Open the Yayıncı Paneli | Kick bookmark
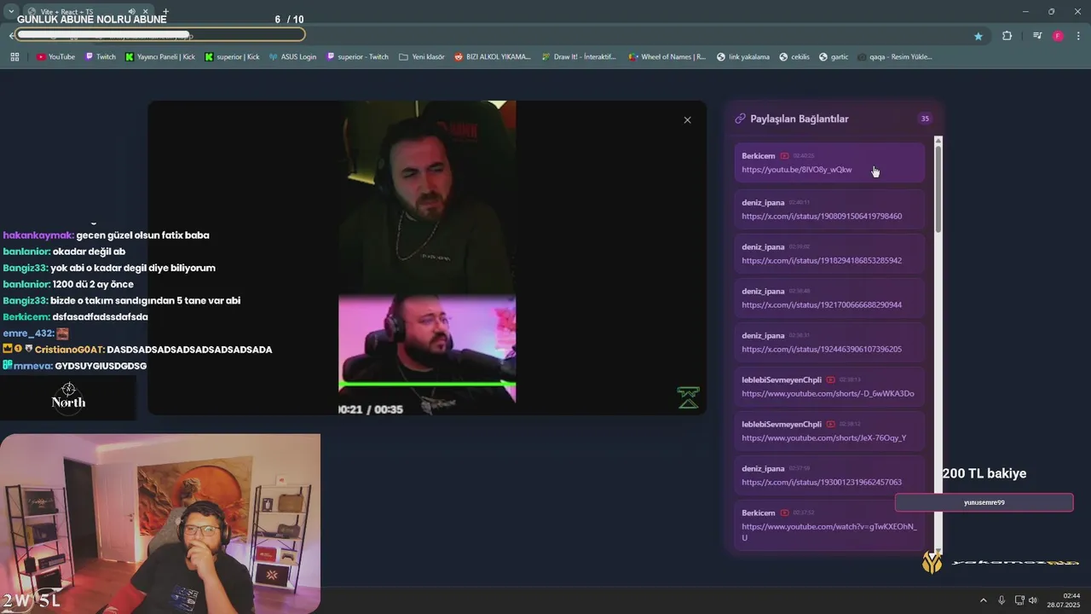The height and width of the screenshot is (614, 1091). tap(160, 57)
